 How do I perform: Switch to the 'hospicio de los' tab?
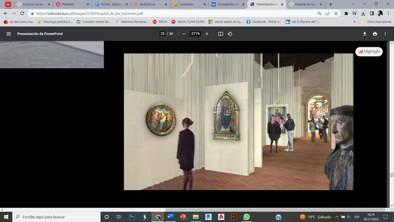click(33, 4)
